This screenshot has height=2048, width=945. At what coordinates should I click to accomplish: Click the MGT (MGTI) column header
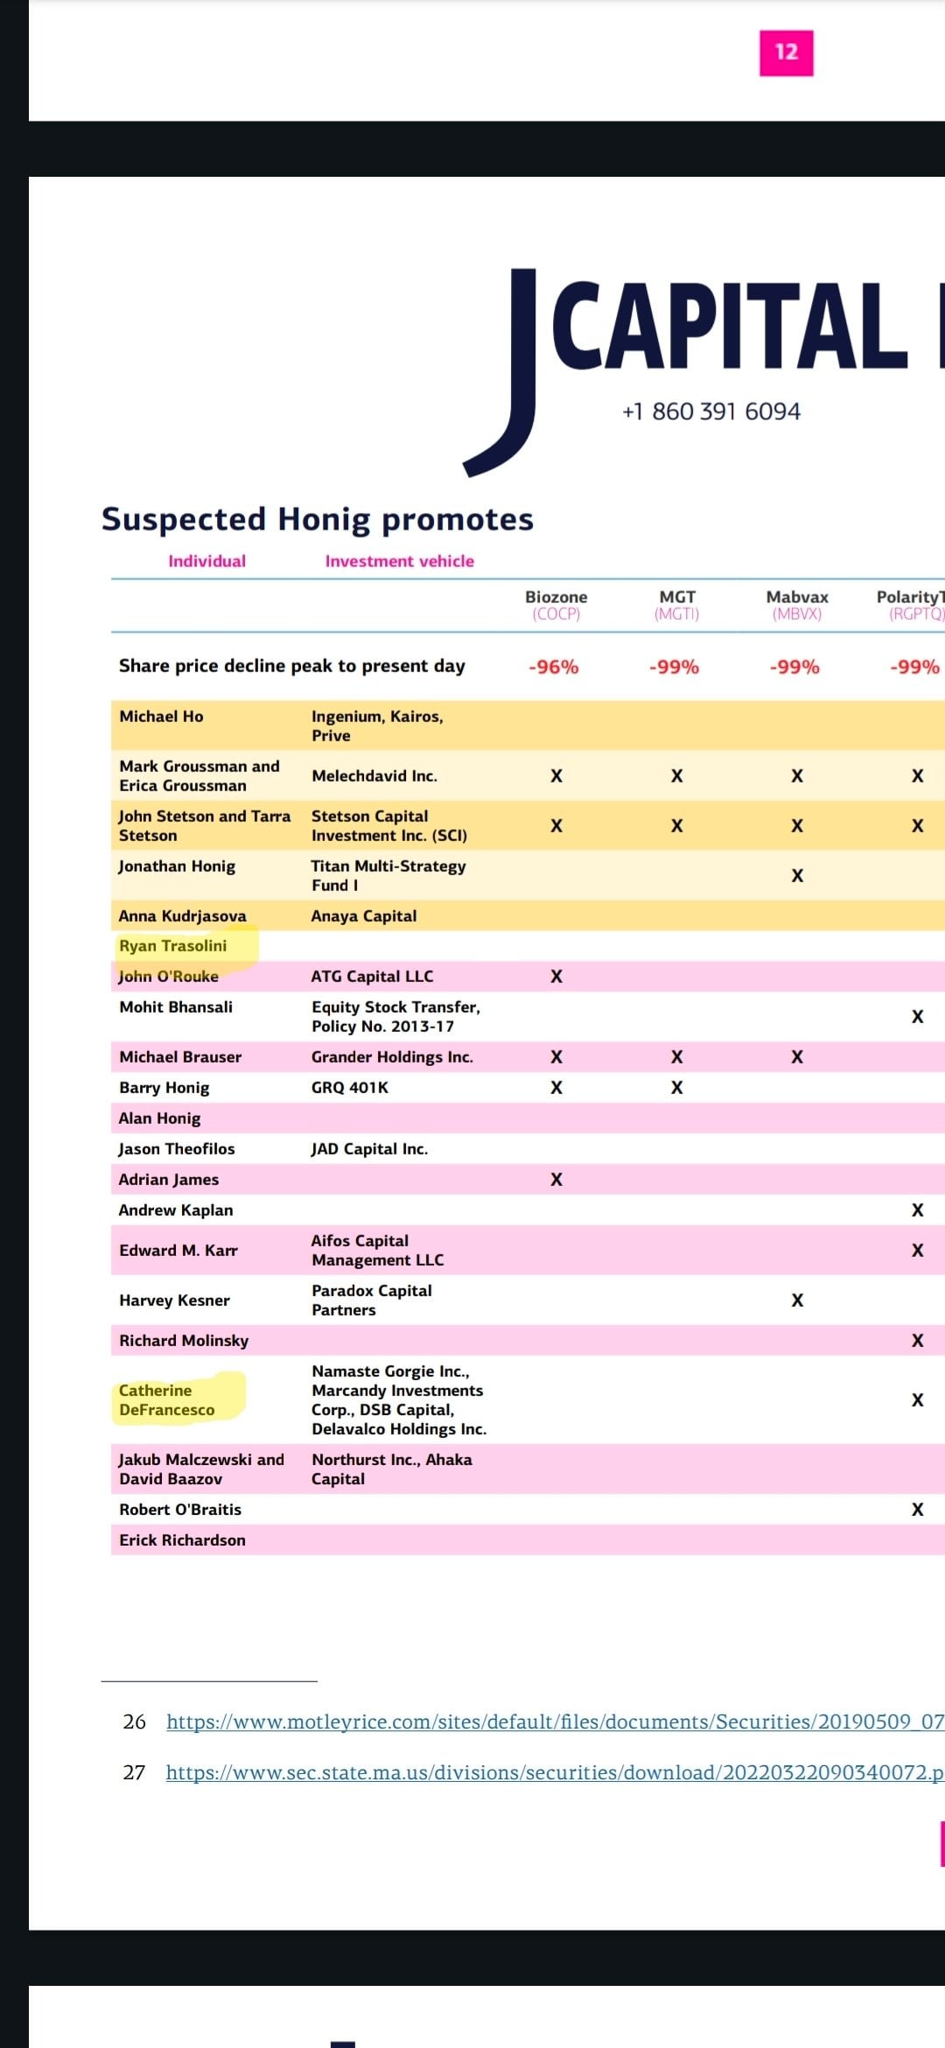[677, 605]
